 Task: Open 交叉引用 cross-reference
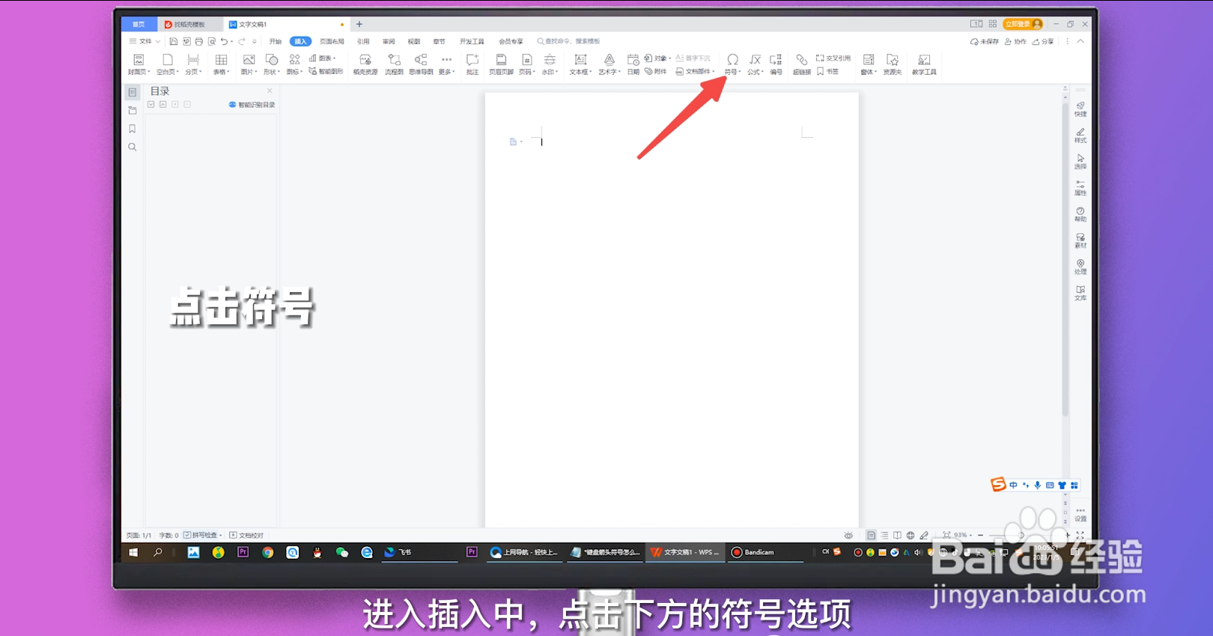point(833,58)
